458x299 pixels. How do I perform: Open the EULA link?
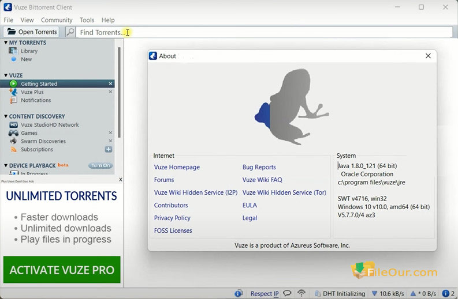coord(250,205)
